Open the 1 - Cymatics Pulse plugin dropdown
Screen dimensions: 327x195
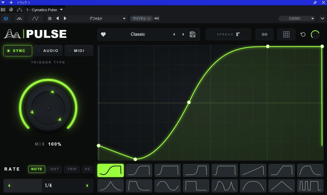pyautogui.click(x=44, y=10)
